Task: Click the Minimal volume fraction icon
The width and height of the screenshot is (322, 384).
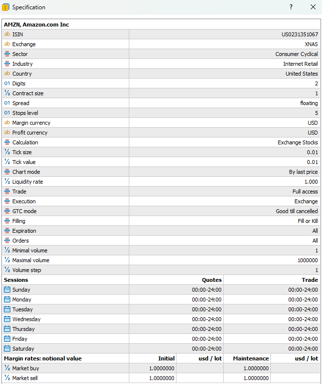Action: [7, 250]
